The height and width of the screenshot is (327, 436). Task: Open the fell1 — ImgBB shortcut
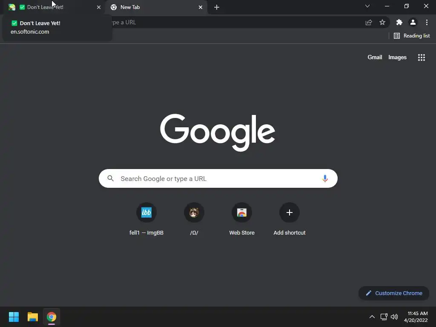(146, 219)
